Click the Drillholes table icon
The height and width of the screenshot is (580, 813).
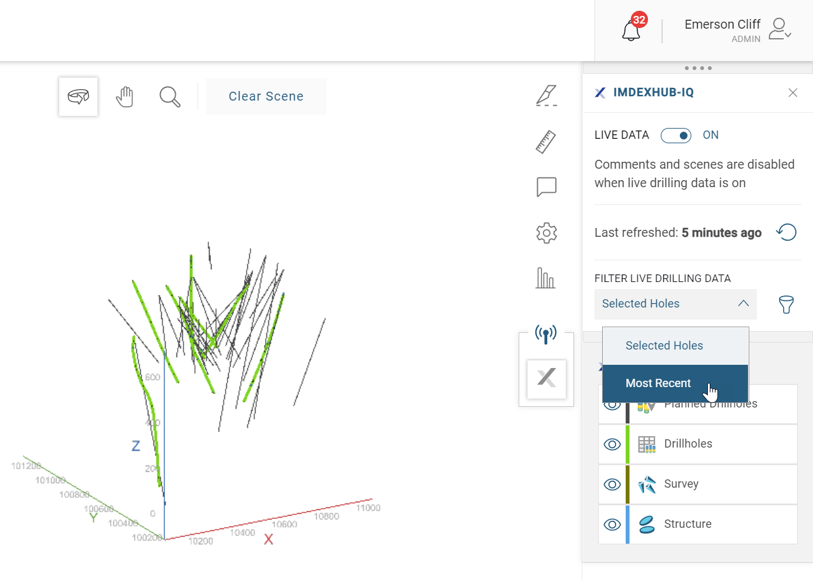click(x=647, y=444)
